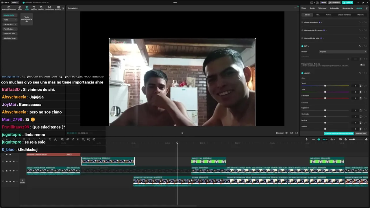Start voice recording with microphone icon
The width and height of the screenshot is (370, 208).
pos(307,139)
